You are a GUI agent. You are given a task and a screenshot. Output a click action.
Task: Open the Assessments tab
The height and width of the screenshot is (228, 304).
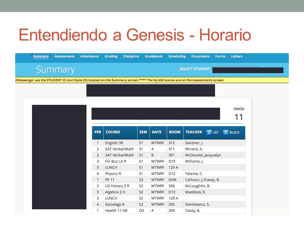point(64,56)
